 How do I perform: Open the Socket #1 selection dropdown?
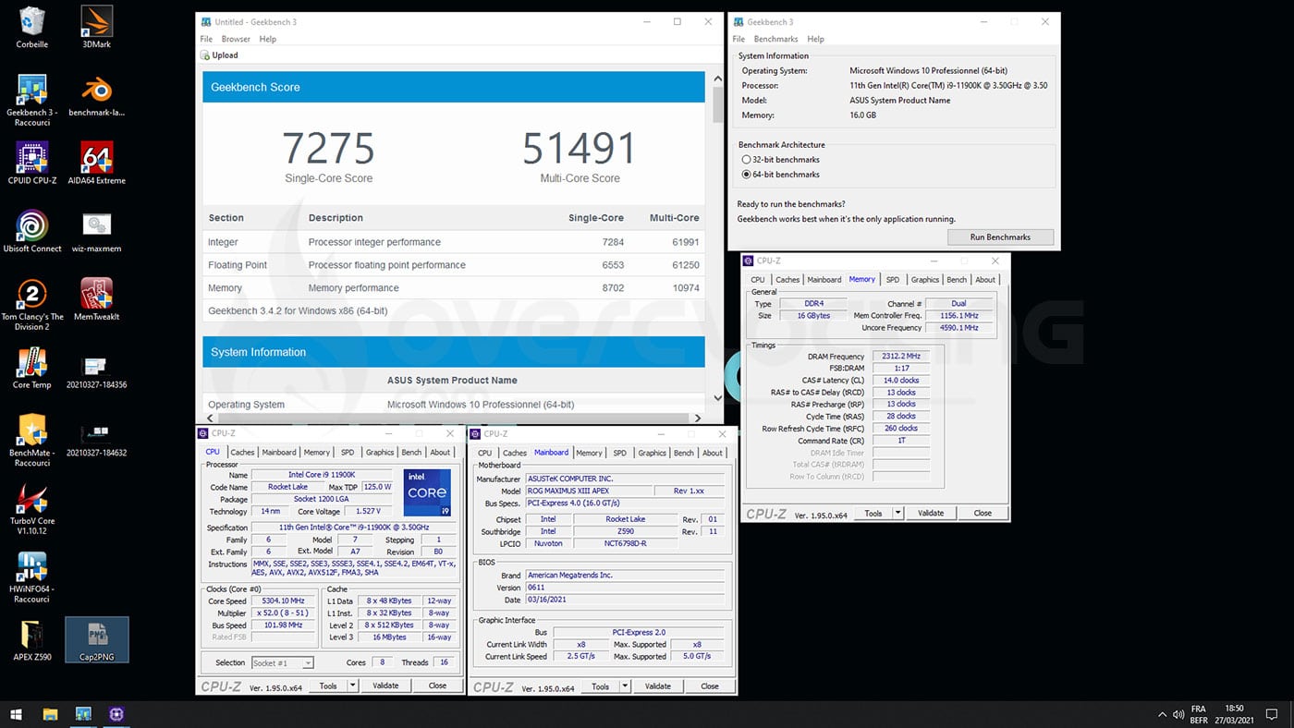click(282, 662)
